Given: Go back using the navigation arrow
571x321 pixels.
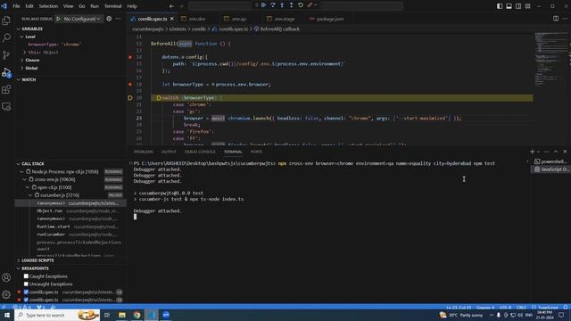Looking at the screenshot, I should pyautogui.click(x=172, y=6).
